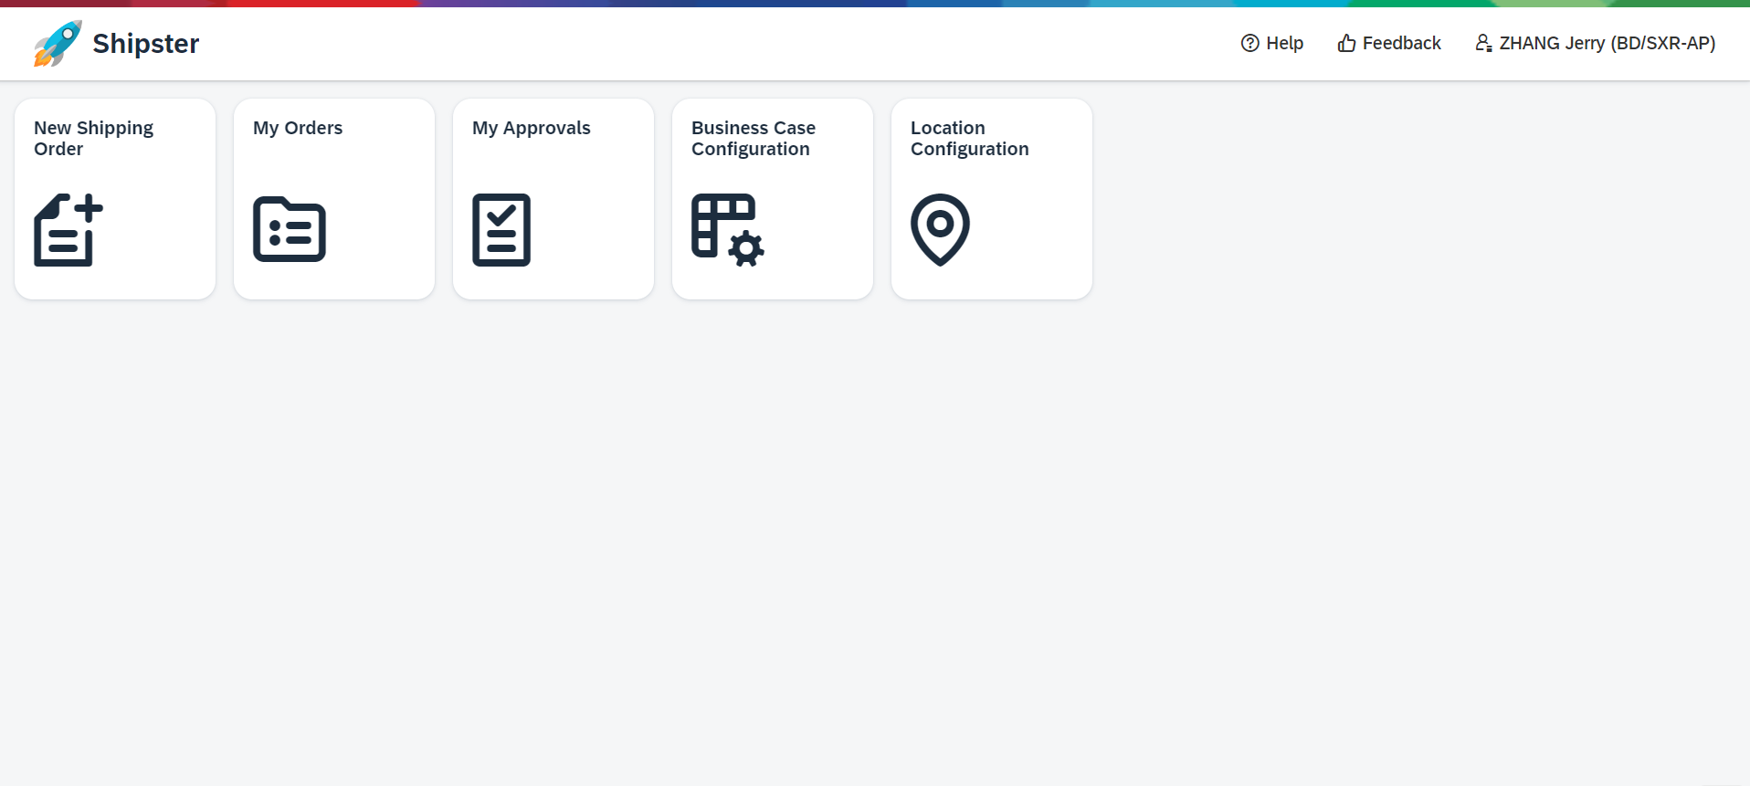
Task: Select the Business Case Configuration tile title
Action: coord(754,138)
